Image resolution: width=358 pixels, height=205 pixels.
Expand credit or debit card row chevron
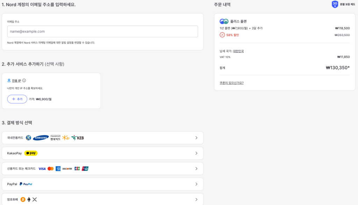pos(196,168)
